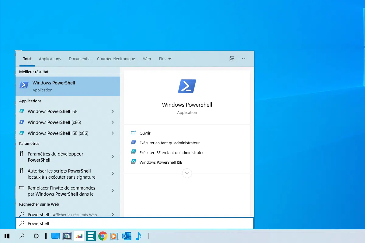The height and width of the screenshot is (243, 365).
Task: Click the developer settings tools icon for 'Paramètres du développeur PowerShell'
Action: [22, 154]
